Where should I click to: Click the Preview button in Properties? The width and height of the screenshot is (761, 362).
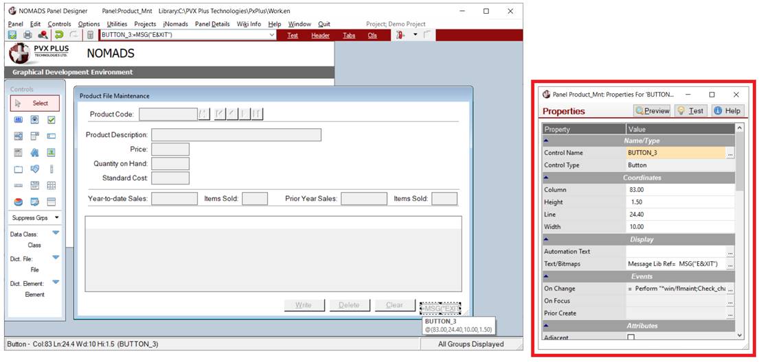[651, 111]
